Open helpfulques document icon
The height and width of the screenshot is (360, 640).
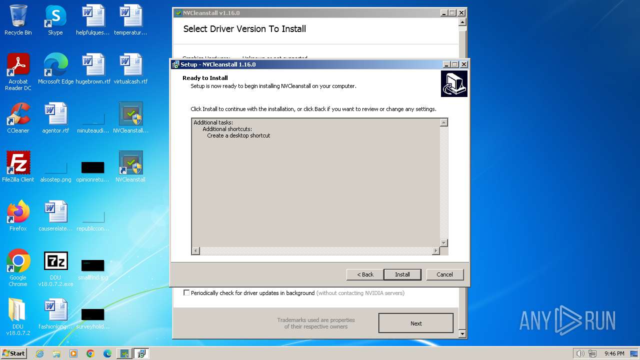pos(93,20)
